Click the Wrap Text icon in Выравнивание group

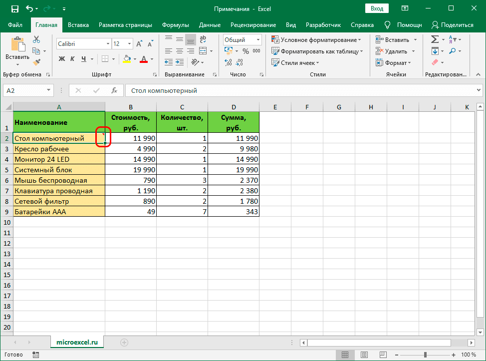click(203, 40)
